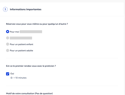The width and height of the screenshot is (125, 95).
Task: Click the step 3 circle icon
Action: [5, 9]
